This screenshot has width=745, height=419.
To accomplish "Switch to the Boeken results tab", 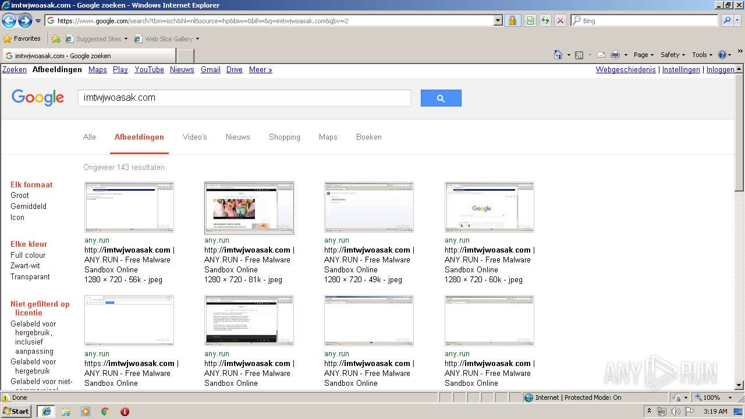I will pyautogui.click(x=369, y=137).
